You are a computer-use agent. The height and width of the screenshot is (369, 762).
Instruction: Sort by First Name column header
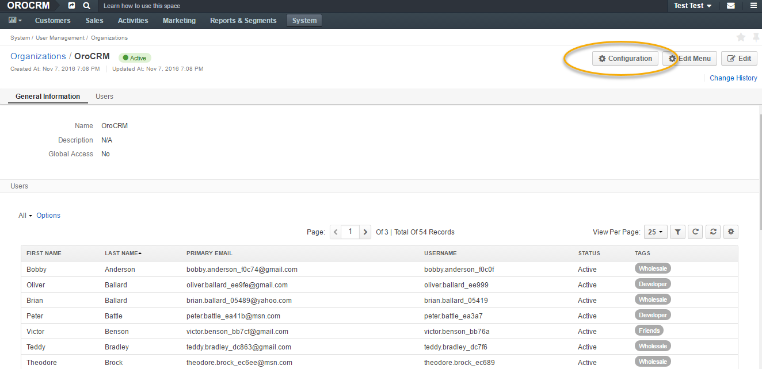click(44, 253)
